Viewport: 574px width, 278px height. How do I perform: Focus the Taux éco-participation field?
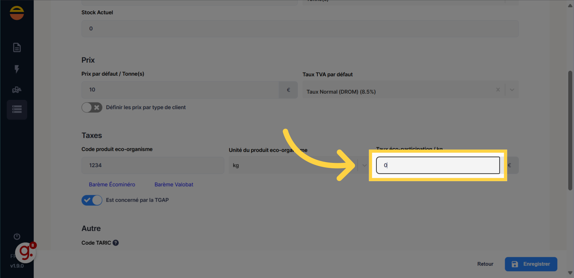[x=438, y=165]
